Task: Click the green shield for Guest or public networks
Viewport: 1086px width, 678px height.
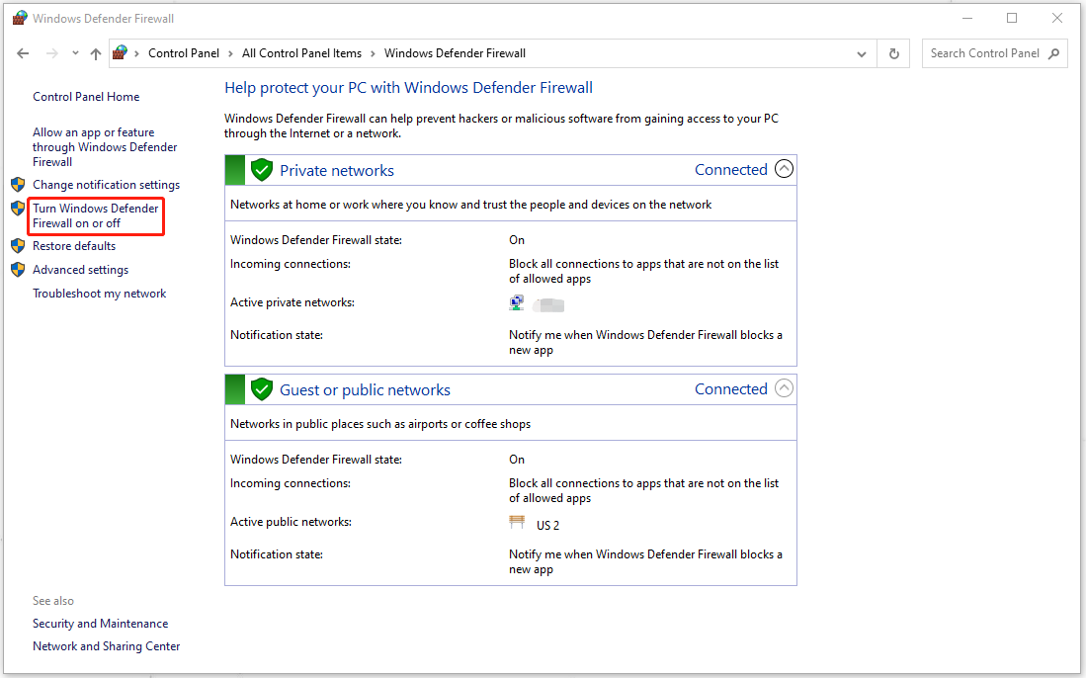Action: click(261, 388)
